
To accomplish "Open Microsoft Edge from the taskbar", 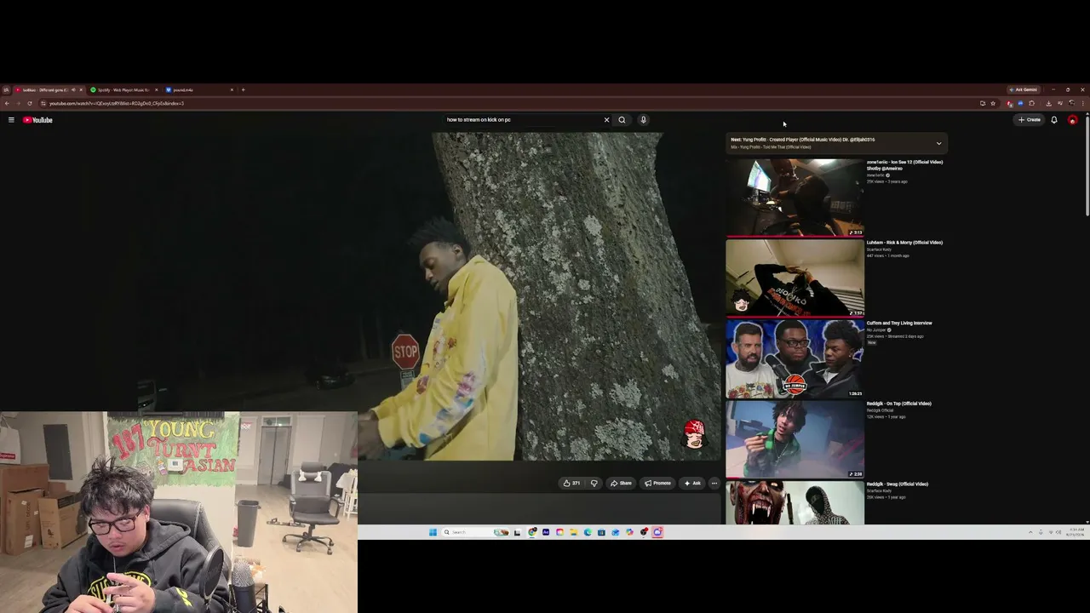I will (x=588, y=532).
